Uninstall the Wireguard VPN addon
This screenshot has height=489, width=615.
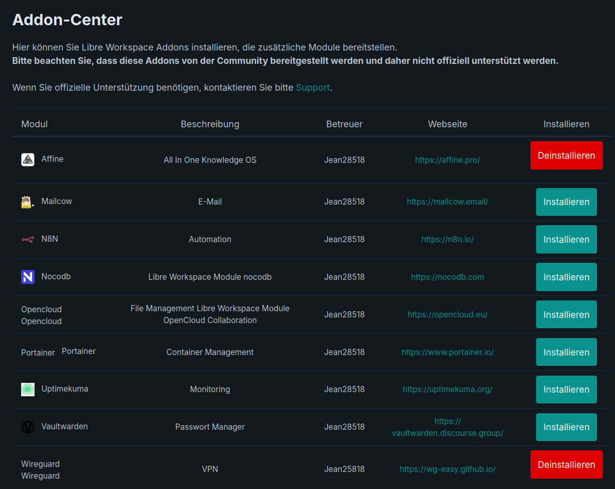click(566, 465)
